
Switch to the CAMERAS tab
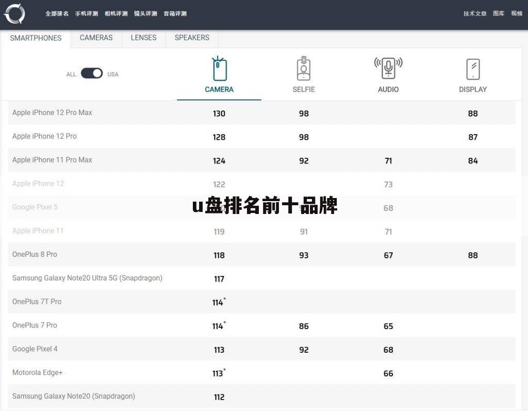96,37
